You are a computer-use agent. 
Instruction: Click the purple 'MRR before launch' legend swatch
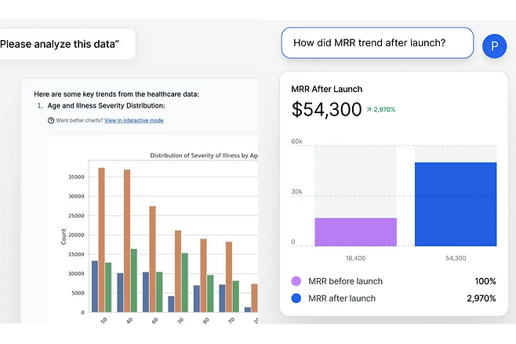[x=296, y=281]
